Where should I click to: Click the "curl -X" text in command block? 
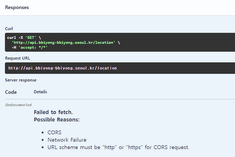pyautogui.click(x=15, y=37)
